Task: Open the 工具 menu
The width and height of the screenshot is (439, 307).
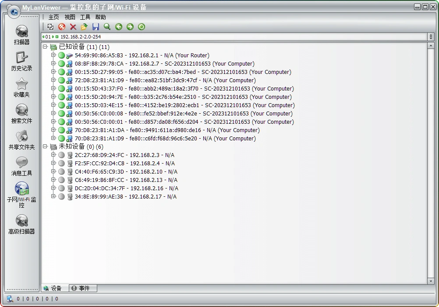Action: pyautogui.click(x=85, y=17)
